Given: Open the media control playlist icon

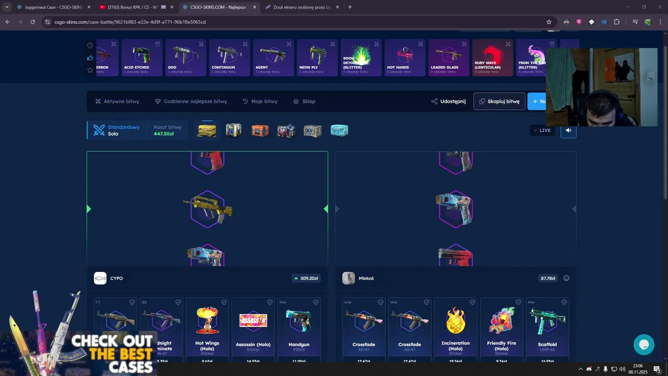Looking at the screenshot, I should pos(635,22).
